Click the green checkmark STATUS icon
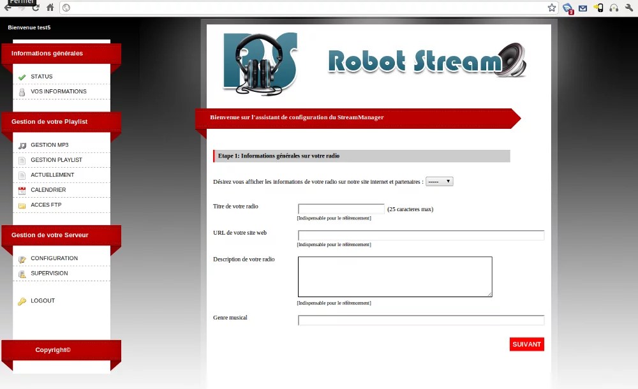638x389 pixels. point(22,77)
